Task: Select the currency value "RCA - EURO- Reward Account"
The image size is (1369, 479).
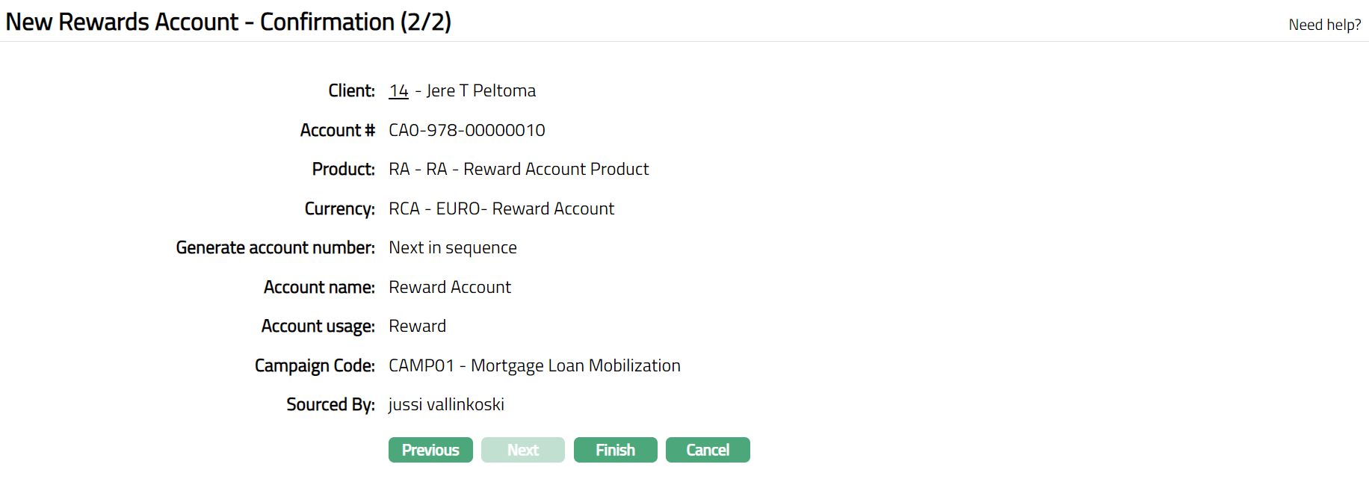Action: (x=501, y=208)
